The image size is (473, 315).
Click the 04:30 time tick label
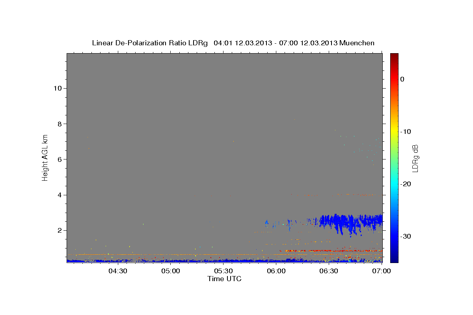[118, 271]
